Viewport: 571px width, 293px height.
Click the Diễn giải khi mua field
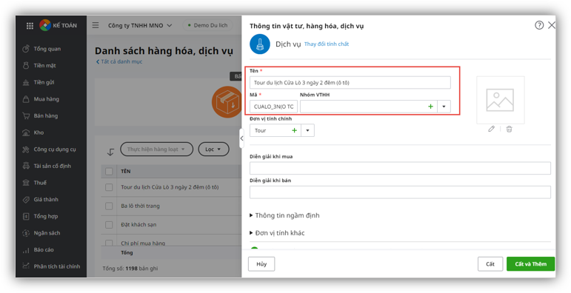(400, 169)
